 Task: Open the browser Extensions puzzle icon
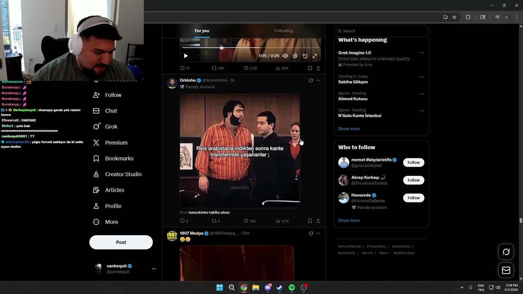click(468, 17)
